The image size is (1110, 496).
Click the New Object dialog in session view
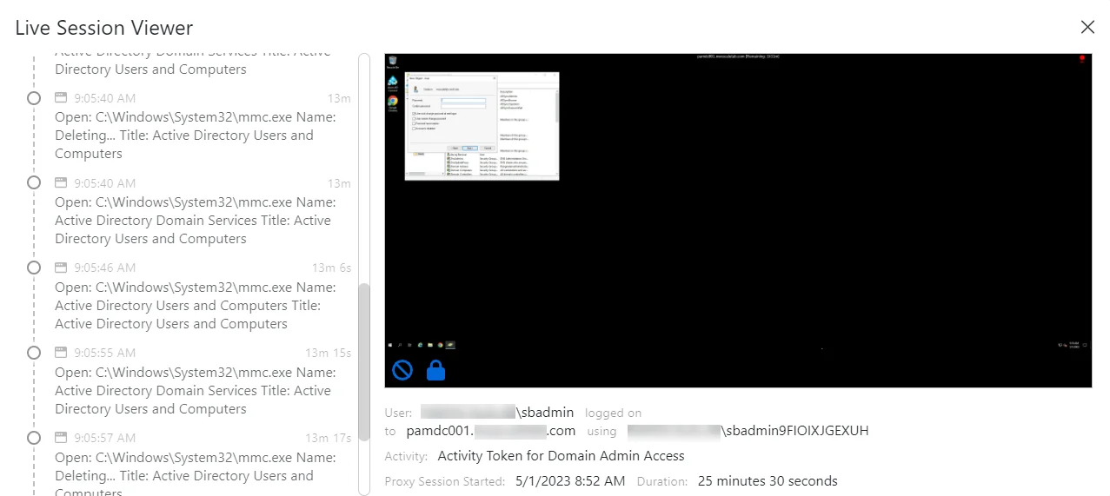point(453,114)
